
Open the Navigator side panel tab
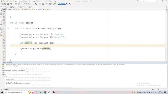[x=1, y=11]
